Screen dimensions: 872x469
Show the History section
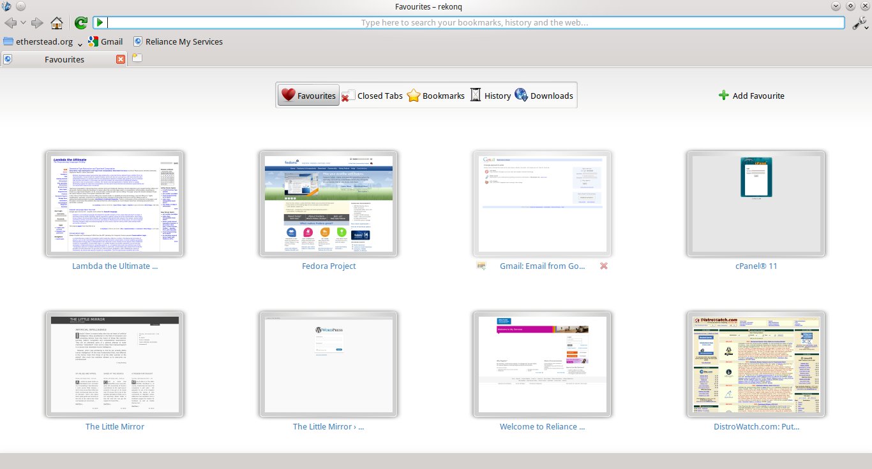coord(490,96)
